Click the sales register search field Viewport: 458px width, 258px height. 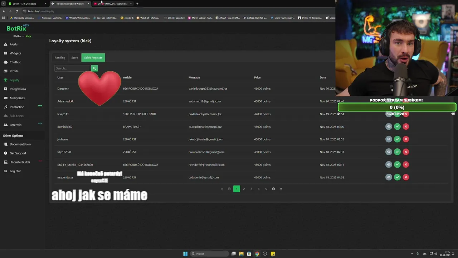click(73, 68)
